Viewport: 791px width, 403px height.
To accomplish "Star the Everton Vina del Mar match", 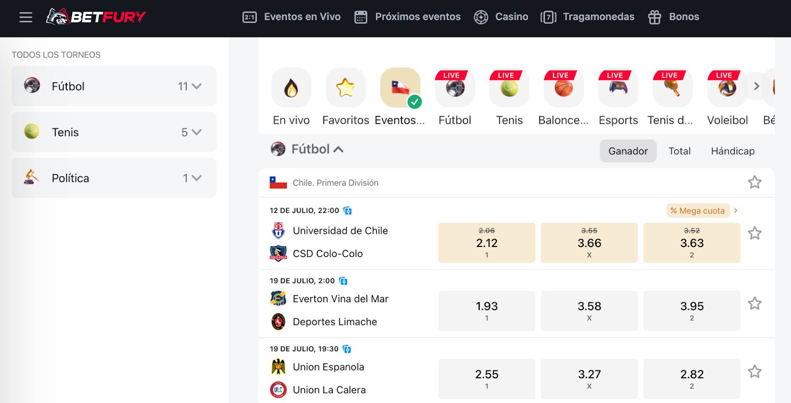I will pos(754,303).
